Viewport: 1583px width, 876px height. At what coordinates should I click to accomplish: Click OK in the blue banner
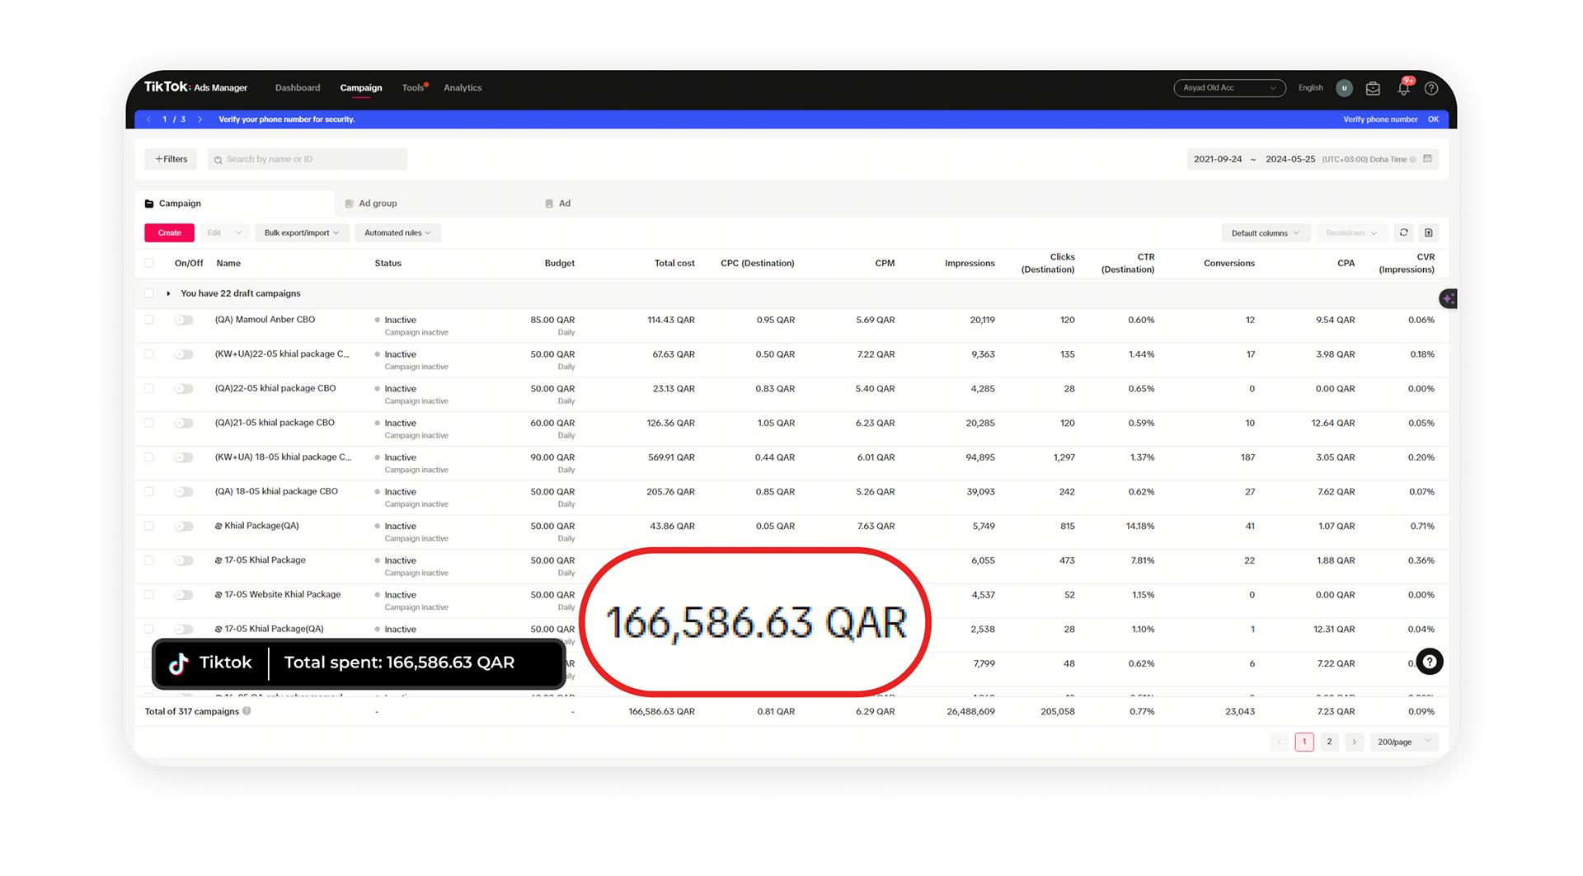pos(1433,119)
